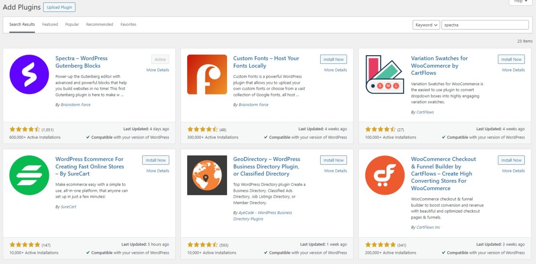Open More Details for Spectra plugin
The width and height of the screenshot is (536, 264).
(x=158, y=70)
